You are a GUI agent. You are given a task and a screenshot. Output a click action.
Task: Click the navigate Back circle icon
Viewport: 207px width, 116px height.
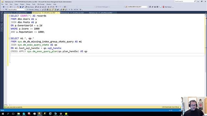[4, 7]
